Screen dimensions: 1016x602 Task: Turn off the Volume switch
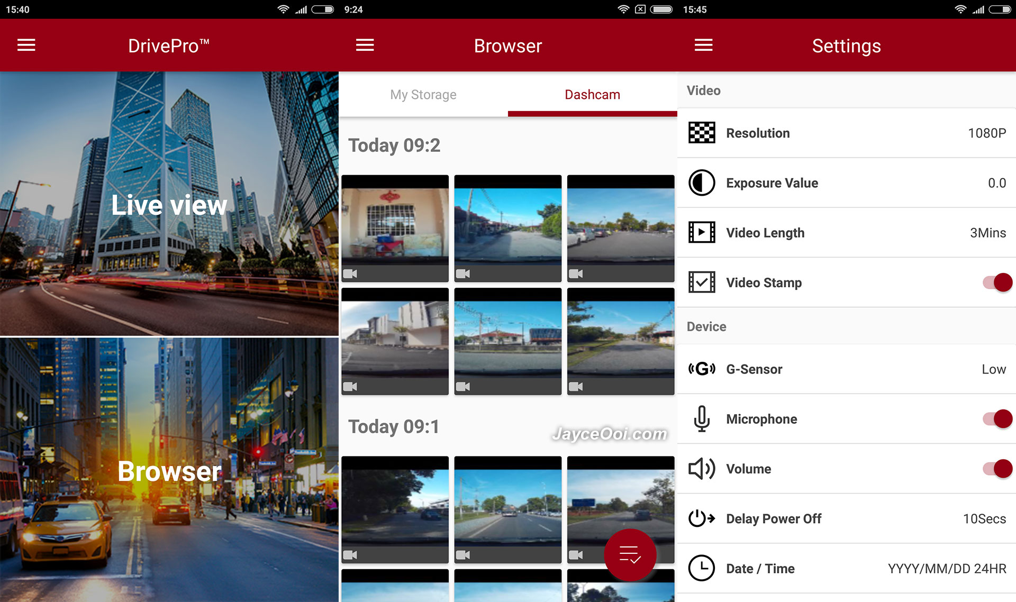(997, 469)
